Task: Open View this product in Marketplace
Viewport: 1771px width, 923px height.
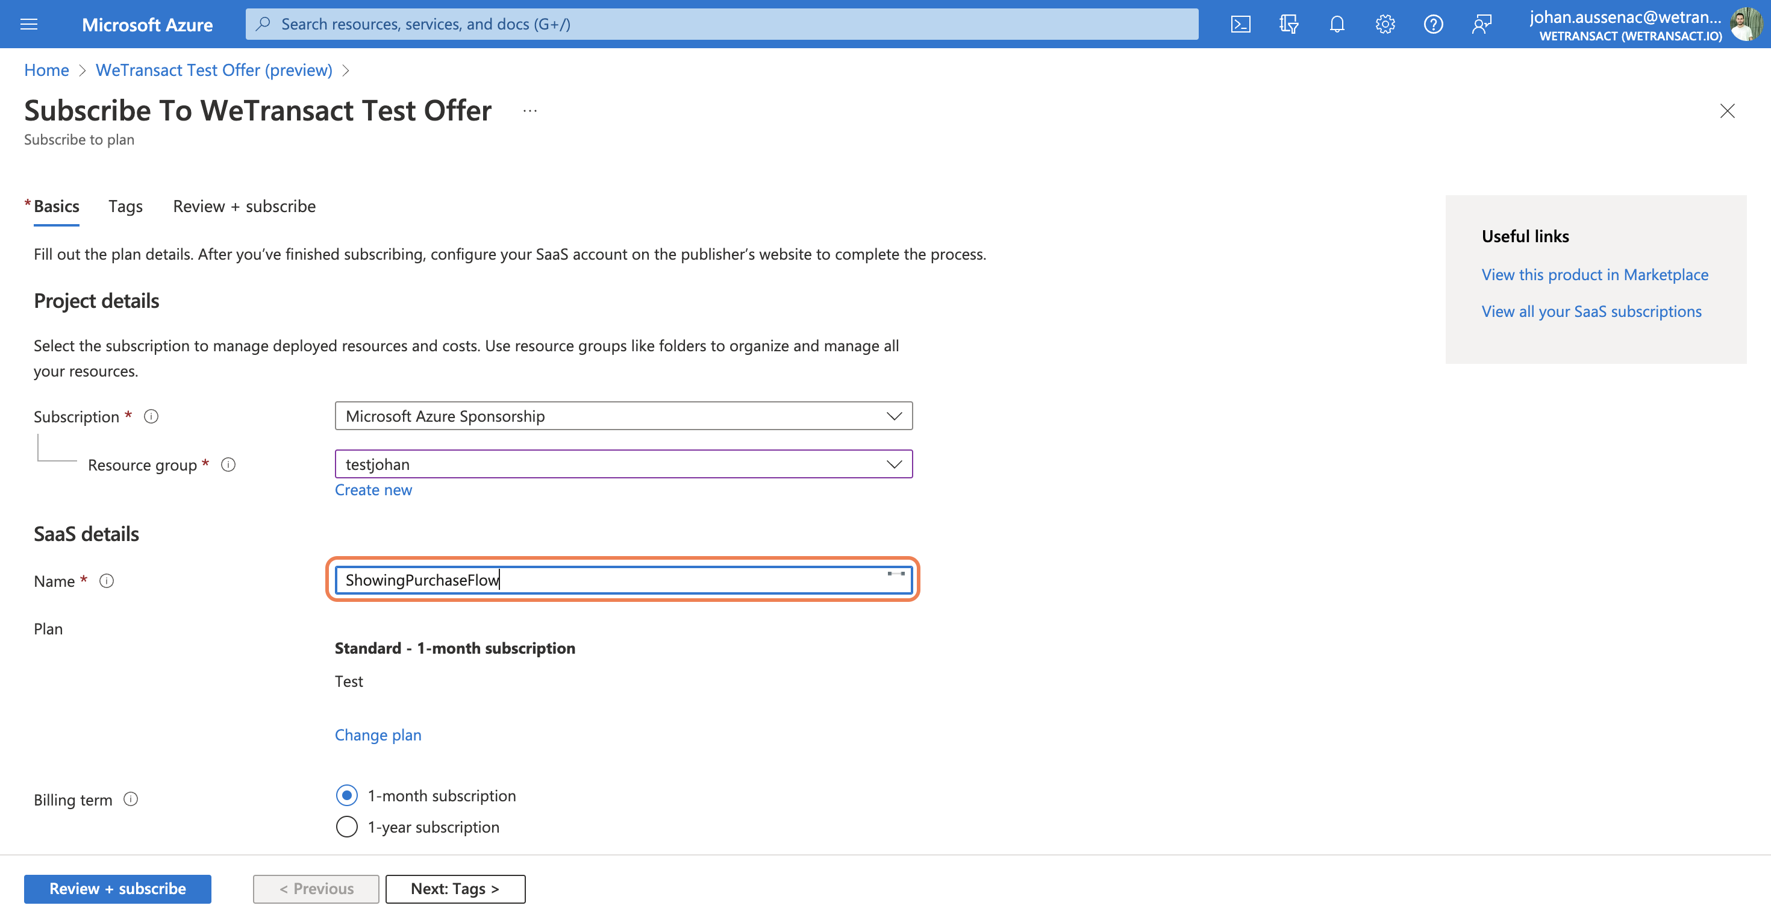Action: (x=1595, y=274)
